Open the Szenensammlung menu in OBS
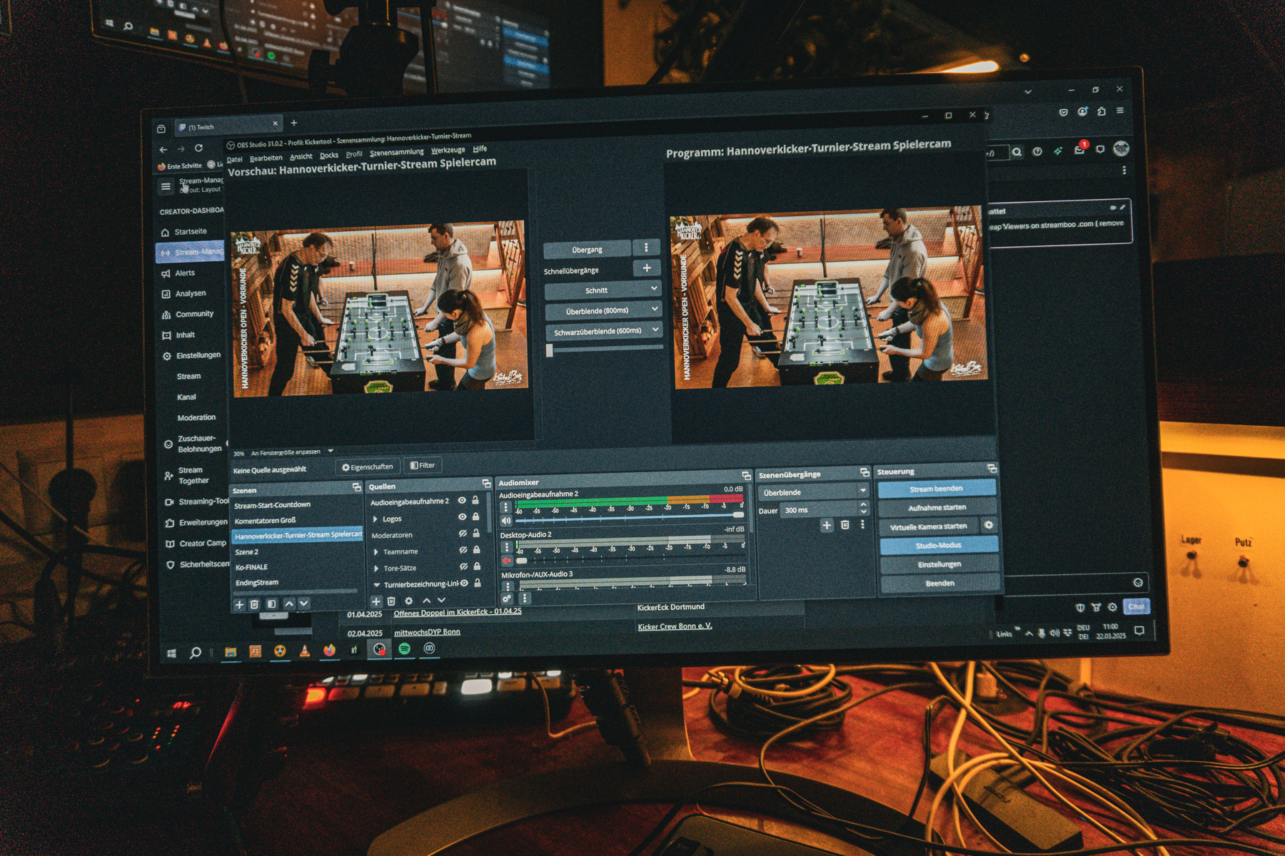This screenshot has width=1285, height=856. (397, 152)
